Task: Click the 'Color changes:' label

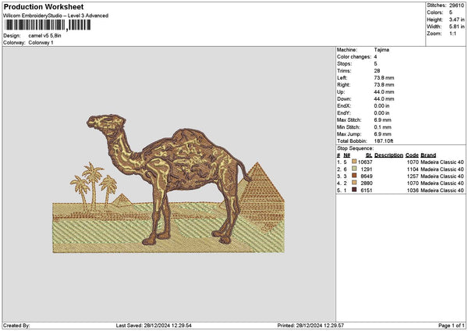Action: point(354,57)
